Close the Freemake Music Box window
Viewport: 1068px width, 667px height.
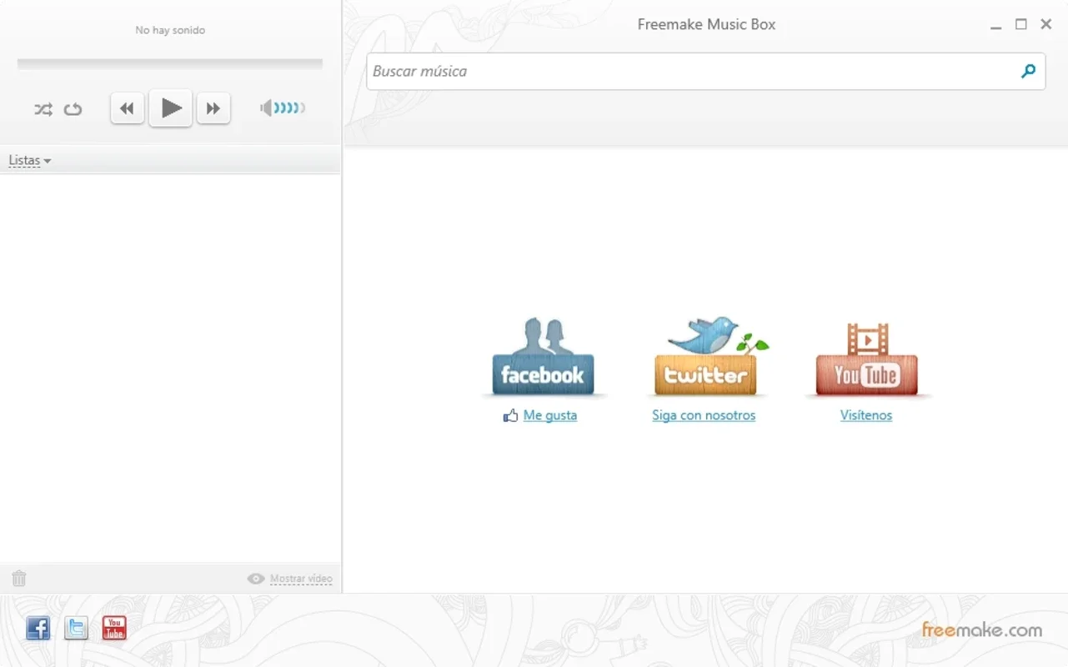click(x=1045, y=24)
